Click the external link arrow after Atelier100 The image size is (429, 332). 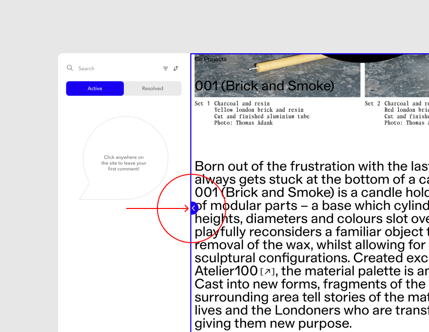pos(268,271)
